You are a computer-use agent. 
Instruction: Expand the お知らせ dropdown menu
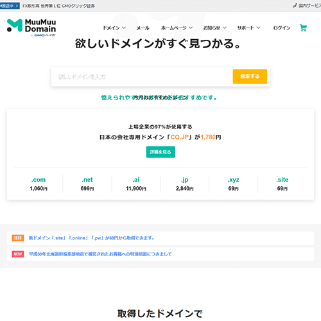point(214,28)
